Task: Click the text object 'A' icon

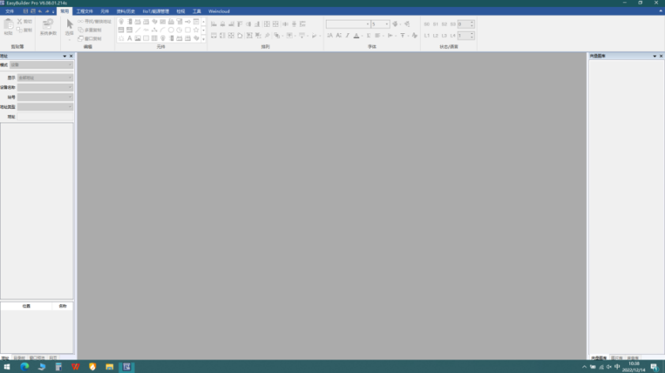Action: tap(130, 38)
